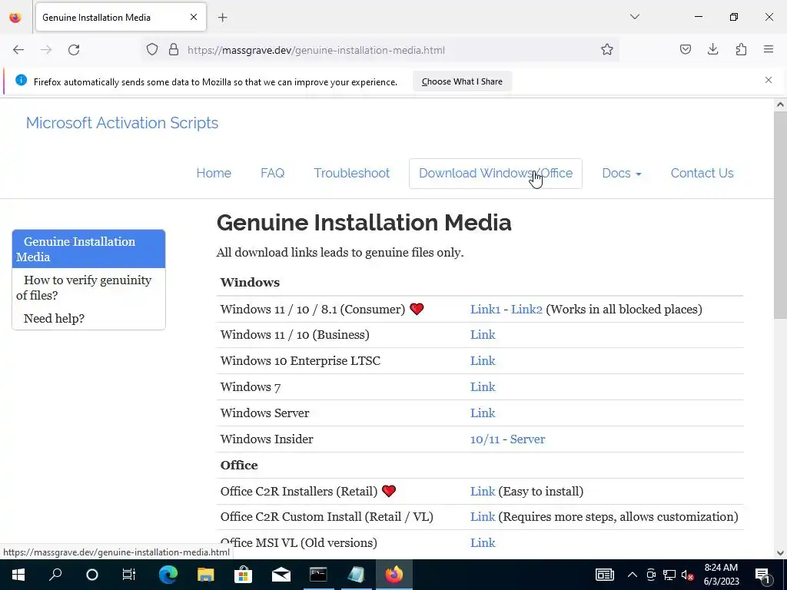Open the Troubleshoot nav item
This screenshot has height=590, width=787.
(x=352, y=173)
